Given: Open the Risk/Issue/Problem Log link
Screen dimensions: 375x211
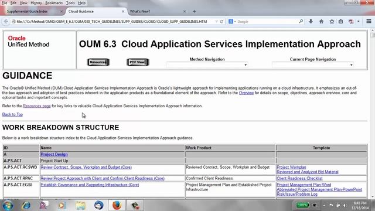Looking at the screenshot, I should 297,194.
